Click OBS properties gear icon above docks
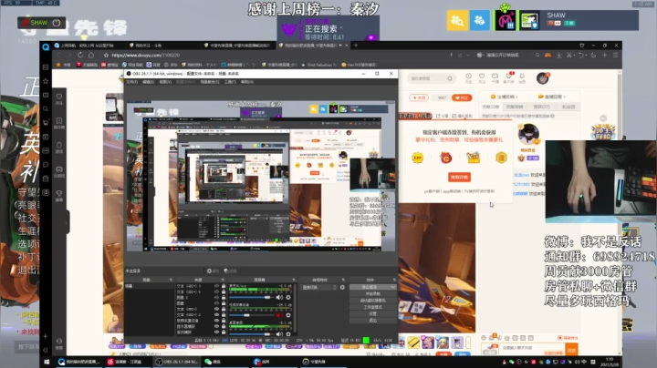Viewport: 657px width, 368px height. (209, 271)
